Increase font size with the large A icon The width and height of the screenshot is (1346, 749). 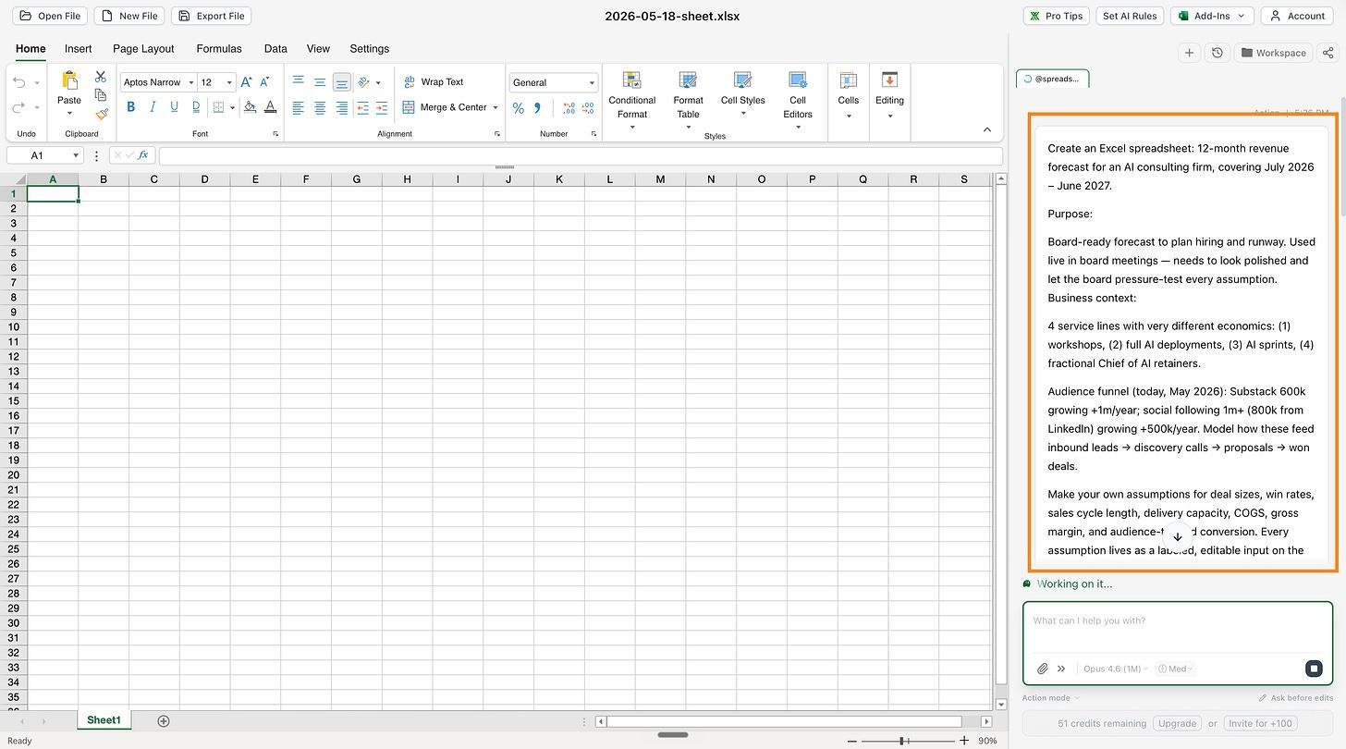pos(246,82)
